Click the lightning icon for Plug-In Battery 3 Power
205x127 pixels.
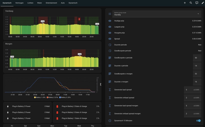pyautogui.click(x=8, y=106)
